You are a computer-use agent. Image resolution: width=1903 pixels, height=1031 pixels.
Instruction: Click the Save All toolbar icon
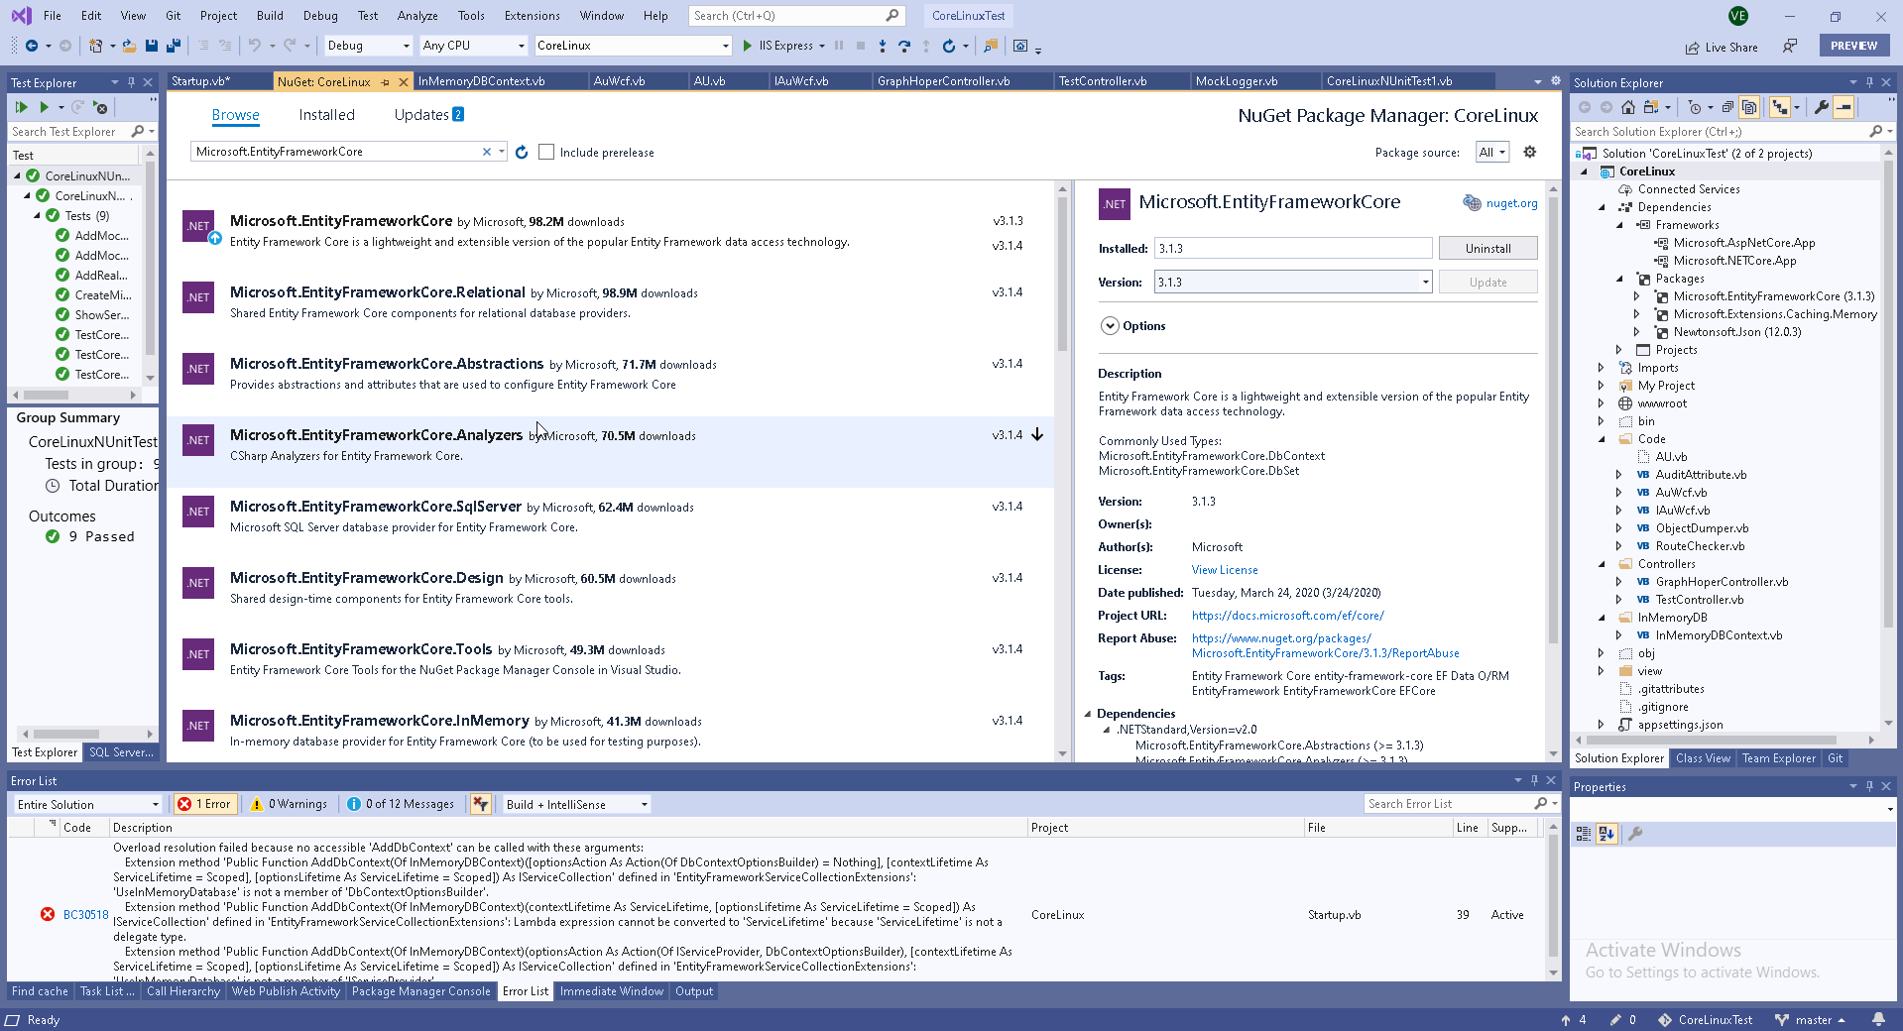(x=174, y=46)
